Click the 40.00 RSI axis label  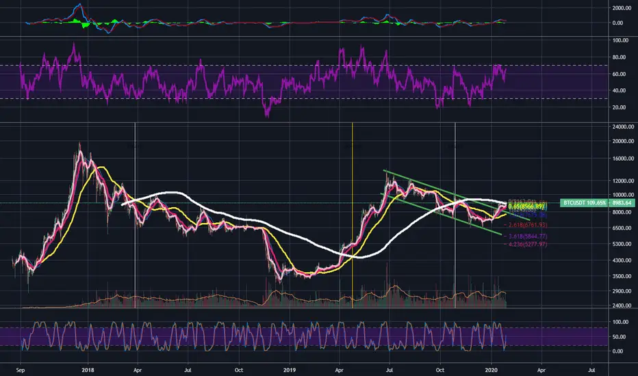[x=617, y=91]
